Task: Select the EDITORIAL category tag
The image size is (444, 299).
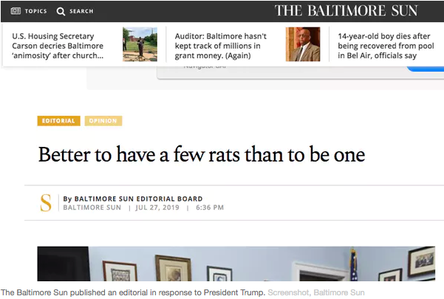Action: [x=58, y=121]
